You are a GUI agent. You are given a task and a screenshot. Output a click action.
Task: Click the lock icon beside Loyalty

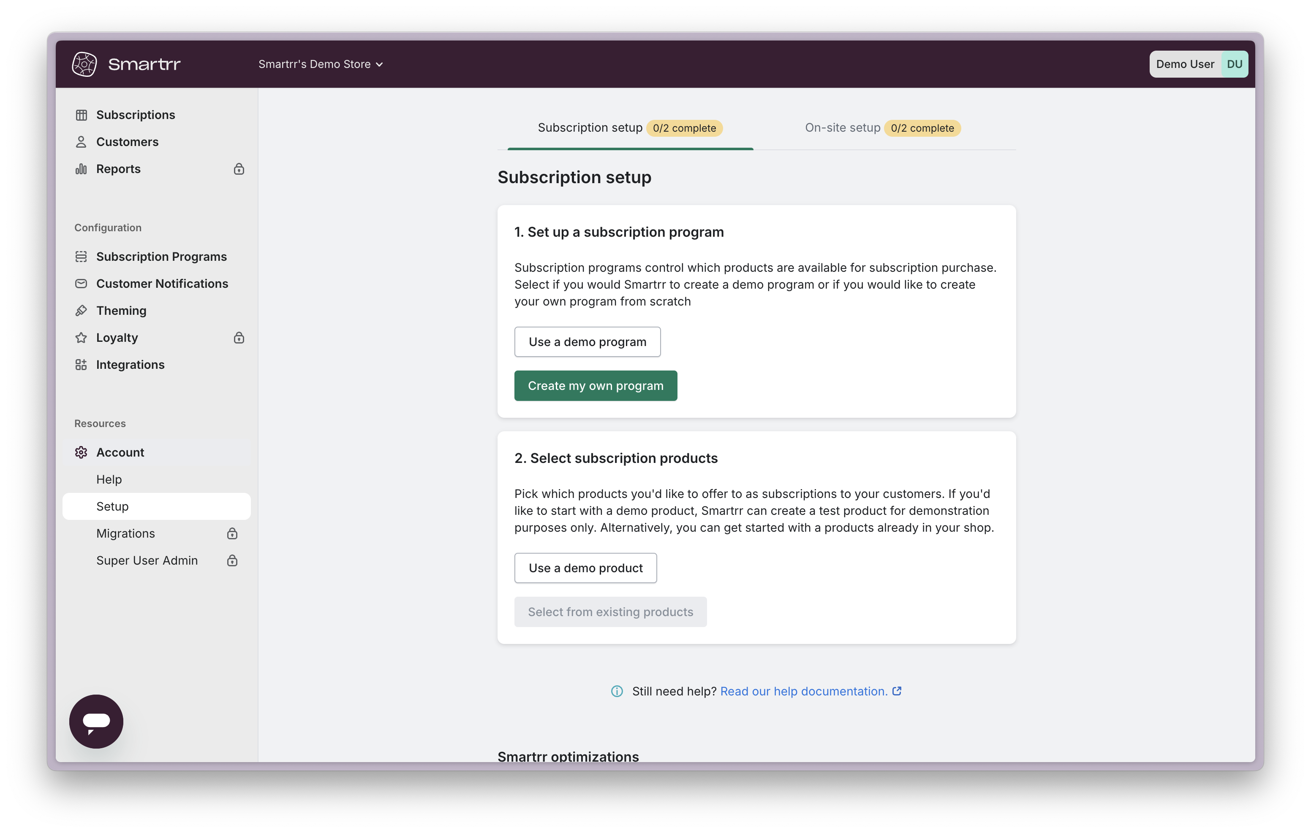(x=239, y=338)
